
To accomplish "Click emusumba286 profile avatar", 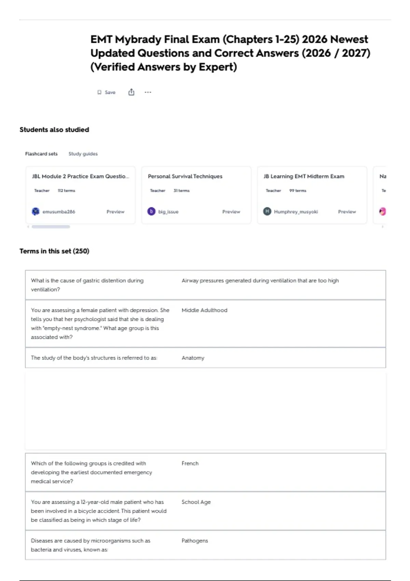I will point(36,212).
